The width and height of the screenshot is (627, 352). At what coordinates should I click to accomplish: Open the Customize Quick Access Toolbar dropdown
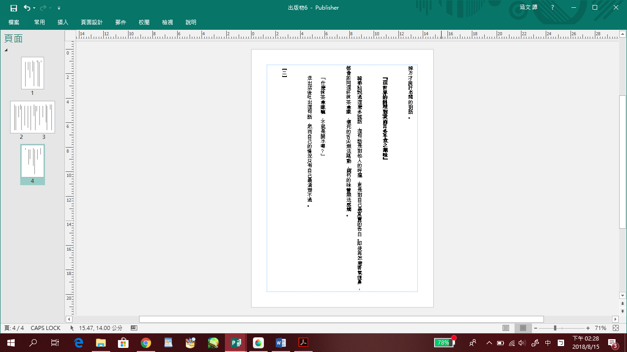coord(59,8)
